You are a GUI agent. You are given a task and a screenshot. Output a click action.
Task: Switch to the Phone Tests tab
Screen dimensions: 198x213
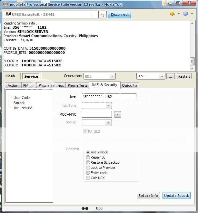click(x=77, y=85)
